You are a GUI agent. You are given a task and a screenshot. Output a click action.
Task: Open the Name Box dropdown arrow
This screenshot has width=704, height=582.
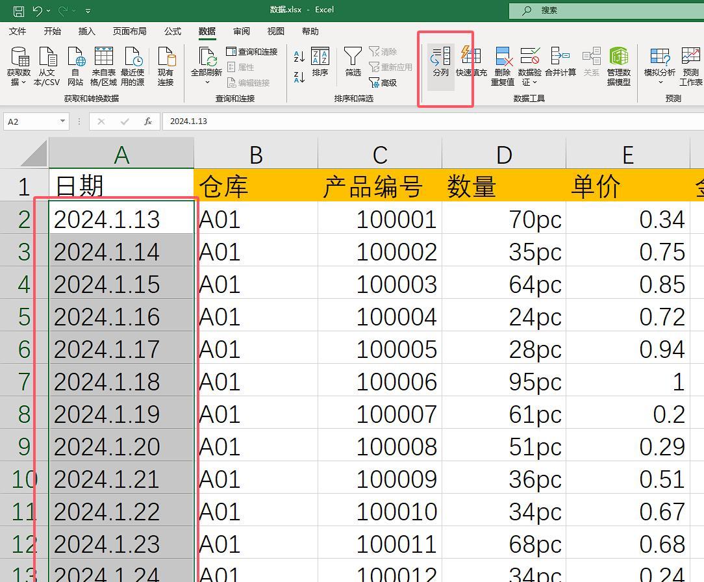(62, 121)
